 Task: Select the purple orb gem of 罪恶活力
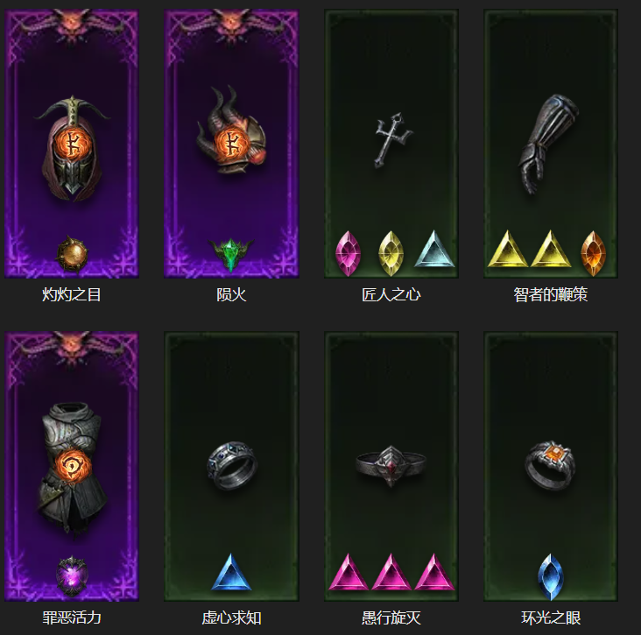coord(72,576)
